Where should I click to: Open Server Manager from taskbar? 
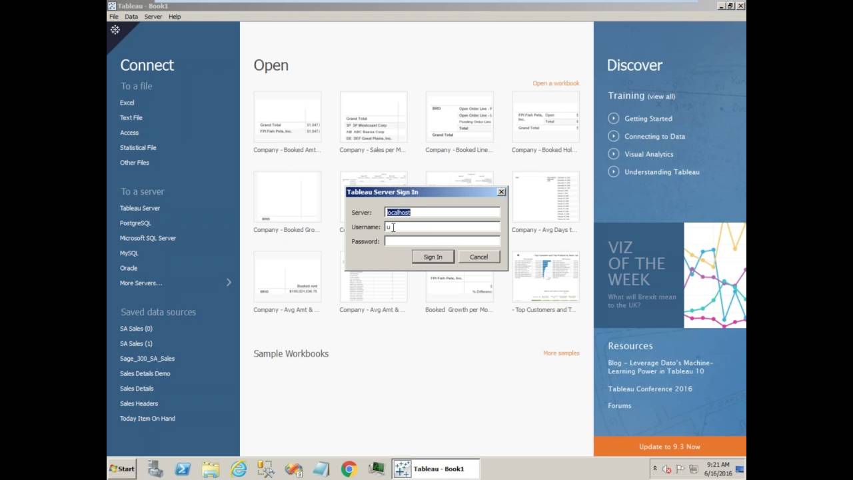click(x=155, y=469)
